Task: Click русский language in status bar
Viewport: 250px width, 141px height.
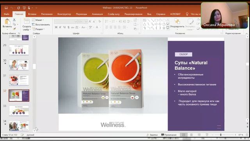Action: coord(30,135)
